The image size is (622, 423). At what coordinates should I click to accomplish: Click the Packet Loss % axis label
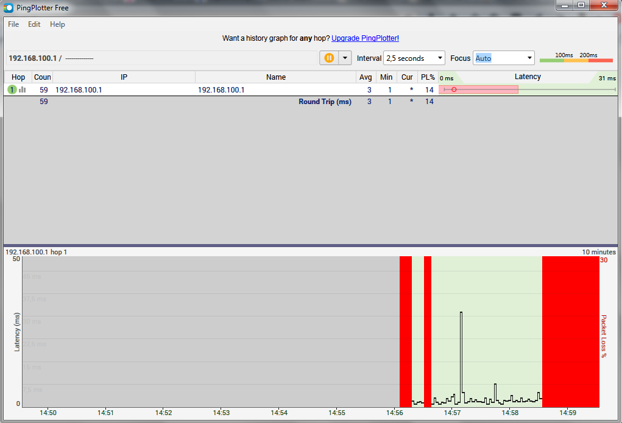click(x=604, y=336)
